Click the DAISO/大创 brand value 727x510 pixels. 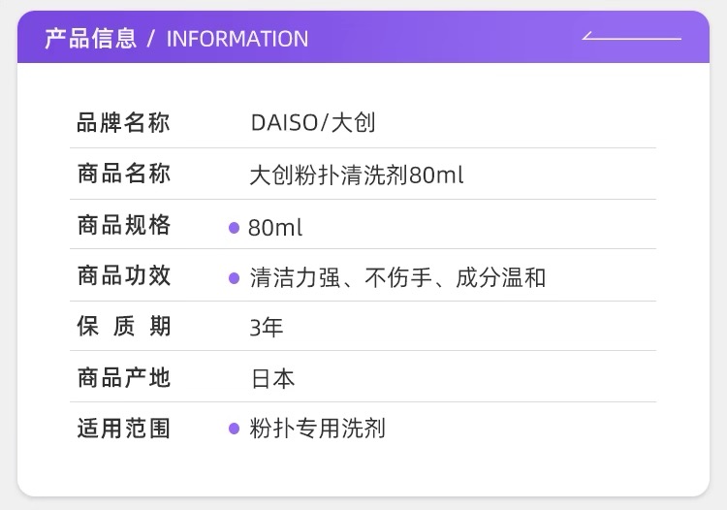click(x=313, y=123)
